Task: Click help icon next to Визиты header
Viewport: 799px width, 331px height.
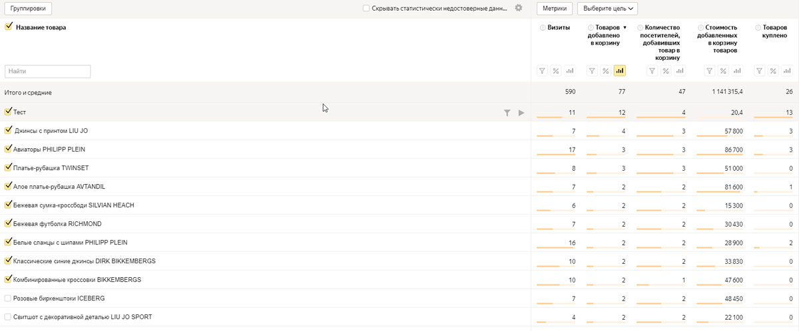Action: click(x=543, y=27)
